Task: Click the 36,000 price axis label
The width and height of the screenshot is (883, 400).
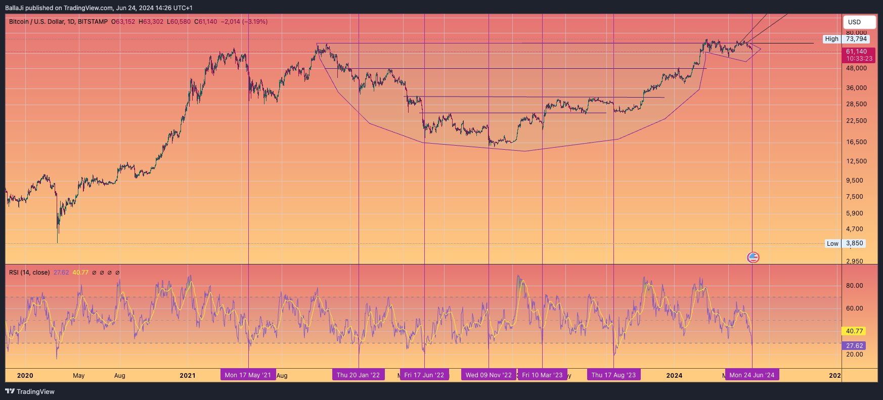Action: tap(857, 88)
